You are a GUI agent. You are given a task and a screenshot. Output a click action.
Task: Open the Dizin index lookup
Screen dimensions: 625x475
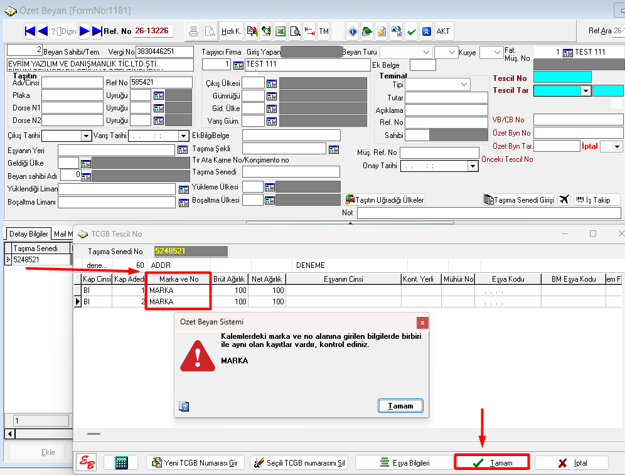point(64,31)
